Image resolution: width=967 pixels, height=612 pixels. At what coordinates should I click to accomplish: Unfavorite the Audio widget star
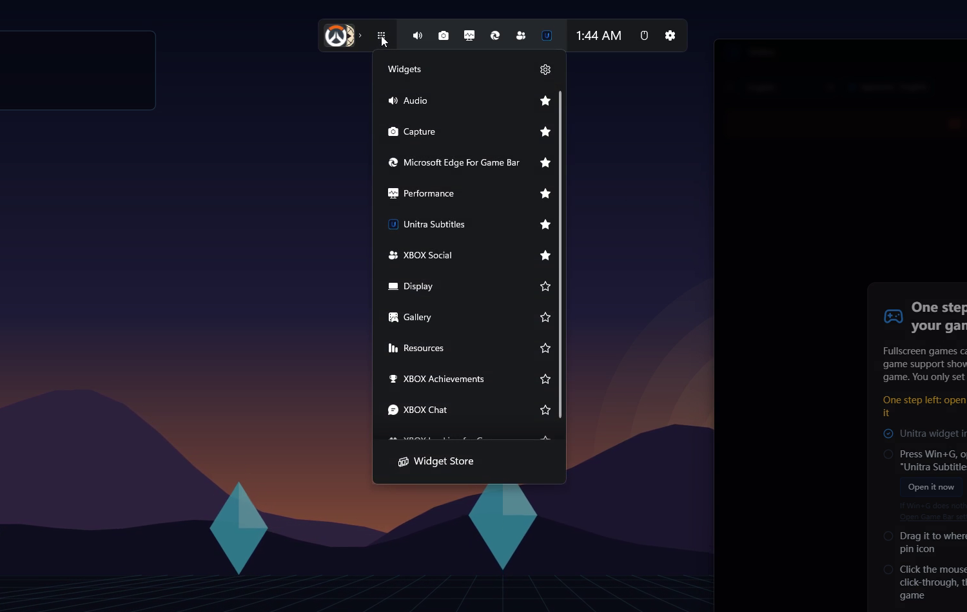coord(545,100)
